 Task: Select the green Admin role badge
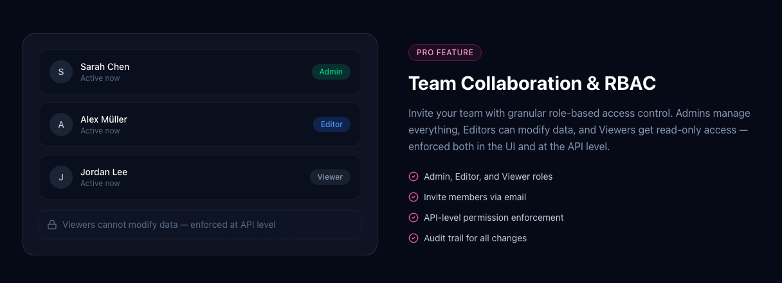coord(331,72)
